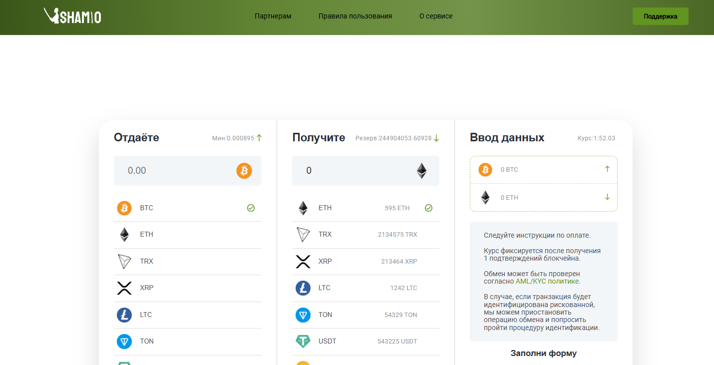Select the LTC row in Отдаёте list
This screenshot has width=714, height=365.
click(x=187, y=315)
